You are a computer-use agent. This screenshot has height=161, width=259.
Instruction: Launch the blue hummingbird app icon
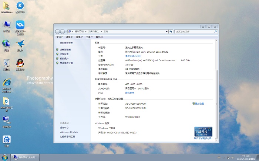coord(20,46)
